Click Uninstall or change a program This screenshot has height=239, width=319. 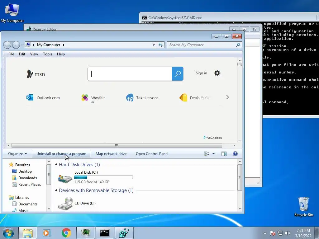(x=61, y=154)
